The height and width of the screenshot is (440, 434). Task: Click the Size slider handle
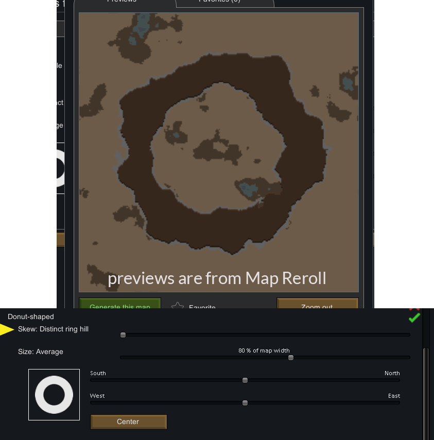pos(291,358)
